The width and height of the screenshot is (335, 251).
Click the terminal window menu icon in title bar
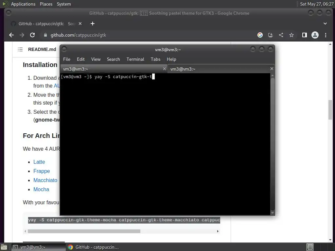[64, 49]
